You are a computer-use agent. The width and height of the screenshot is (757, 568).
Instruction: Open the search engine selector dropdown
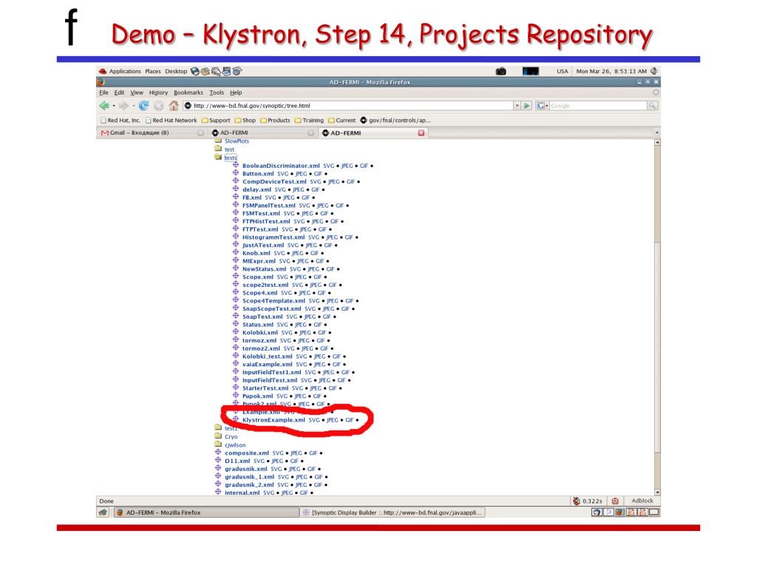[542, 105]
